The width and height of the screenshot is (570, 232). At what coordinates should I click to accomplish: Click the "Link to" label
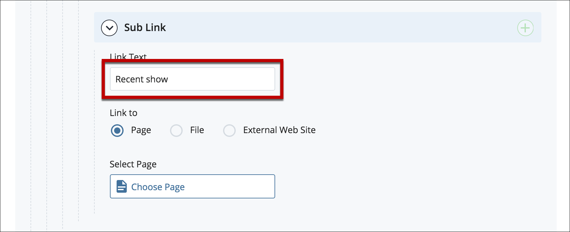(124, 113)
